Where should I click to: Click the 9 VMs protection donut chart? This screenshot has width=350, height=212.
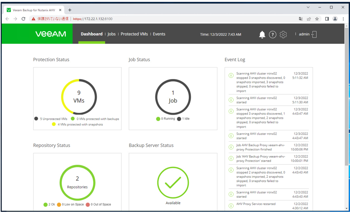[x=79, y=97]
